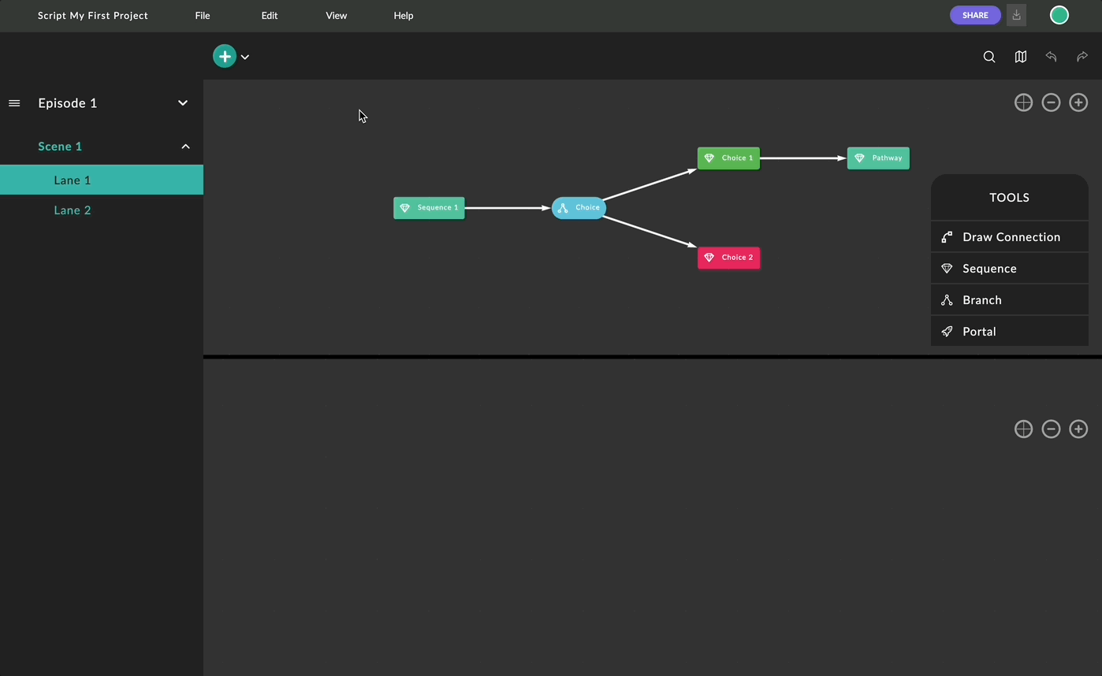Open the map overview icon
Screen dimensions: 1102x676
(1021, 57)
